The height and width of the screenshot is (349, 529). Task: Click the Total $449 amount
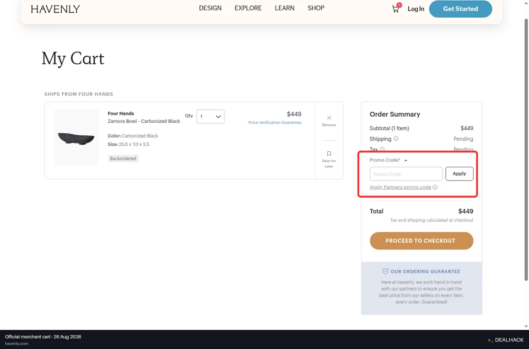pyautogui.click(x=466, y=211)
